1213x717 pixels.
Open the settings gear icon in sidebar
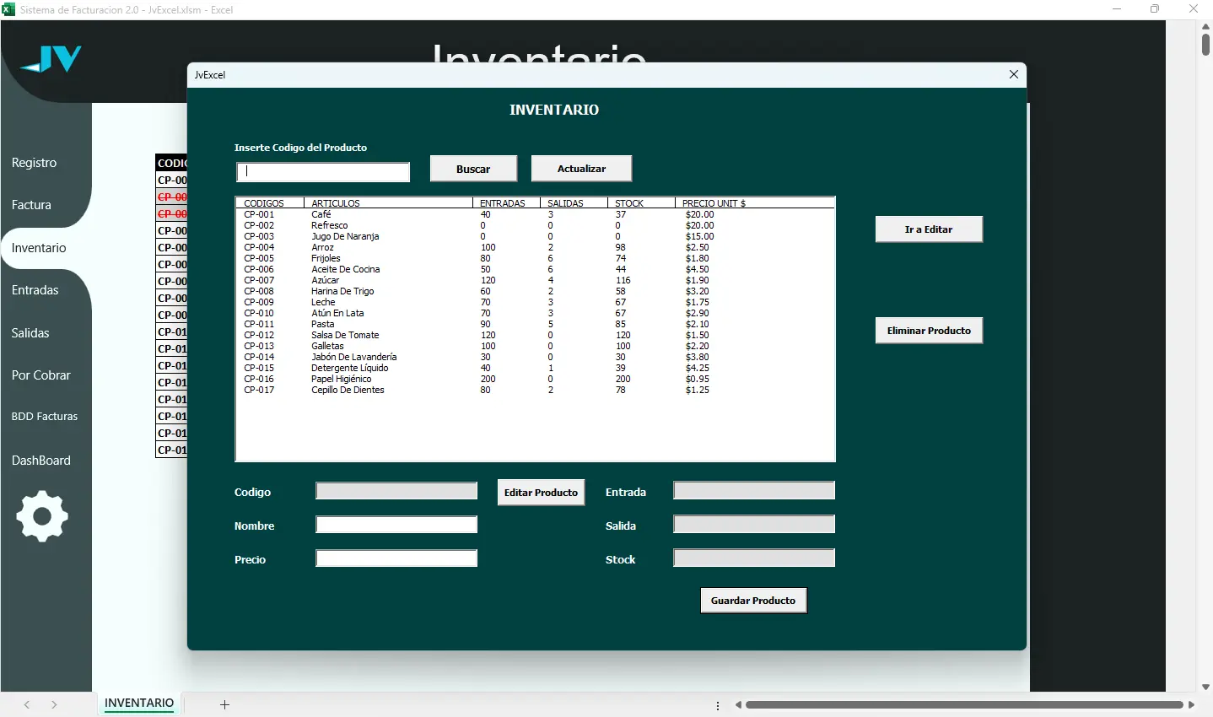[x=41, y=515]
